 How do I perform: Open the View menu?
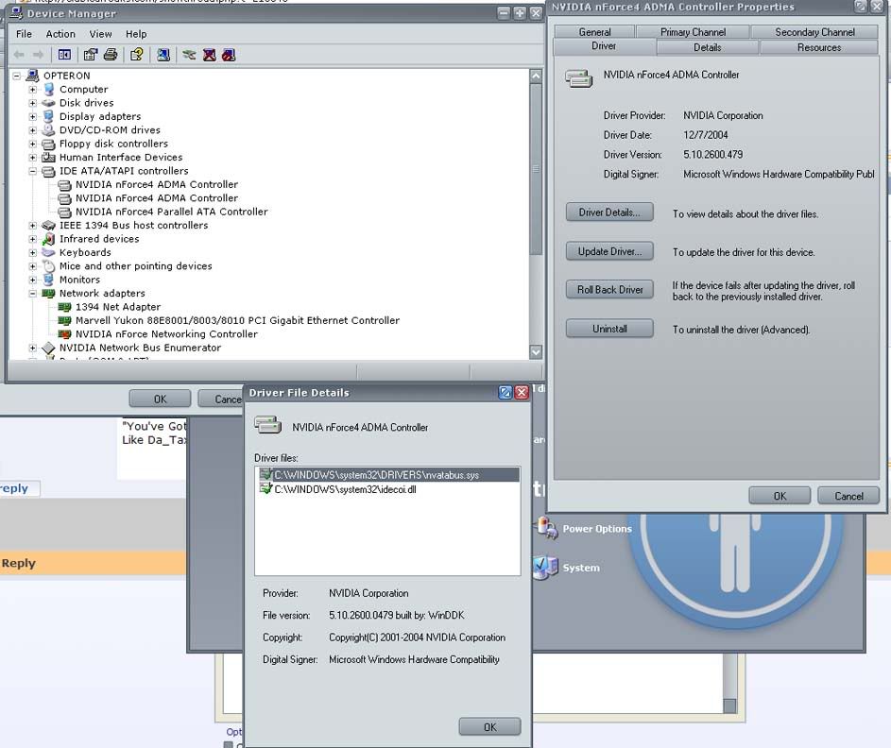pyautogui.click(x=100, y=34)
